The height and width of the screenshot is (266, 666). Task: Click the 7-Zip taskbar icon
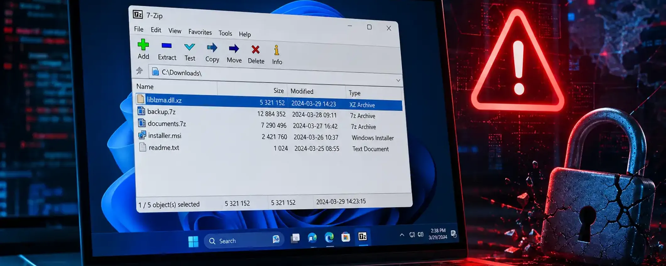(x=363, y=236)
